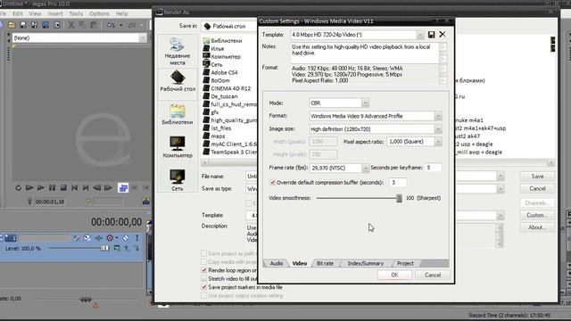Click the Redo toolbar icon
Image resolution: width=571 pixels, height=321 pixels.
point(132,25)
